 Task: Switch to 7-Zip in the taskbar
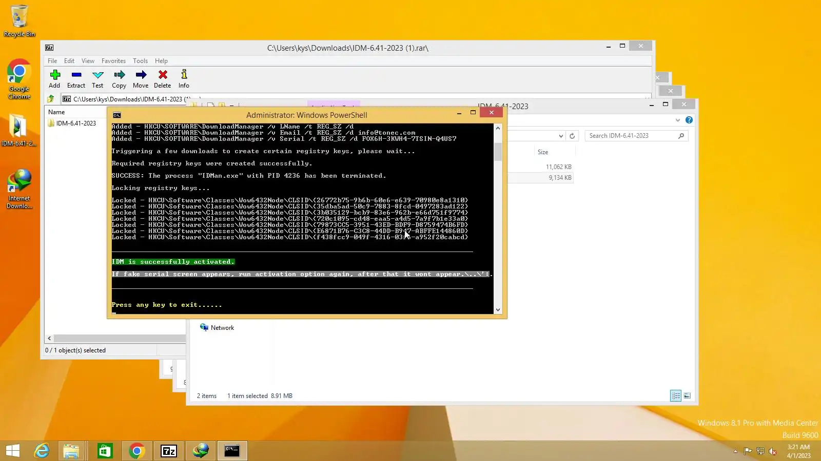169,451
